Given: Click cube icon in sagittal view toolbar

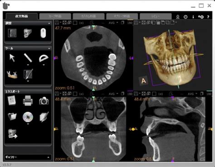Looking at the screenshot, I should pos(171,94).
